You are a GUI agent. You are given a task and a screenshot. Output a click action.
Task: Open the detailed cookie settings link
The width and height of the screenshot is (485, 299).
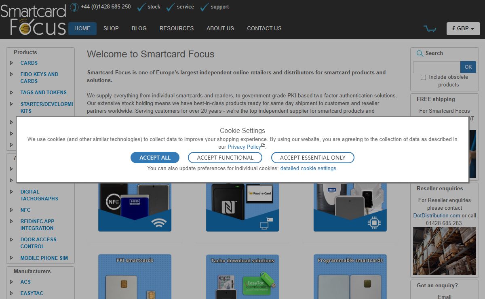tap(308, 168)
